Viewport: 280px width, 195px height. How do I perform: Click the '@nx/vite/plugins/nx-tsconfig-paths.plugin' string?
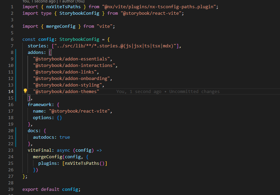(x=159, y=7)
